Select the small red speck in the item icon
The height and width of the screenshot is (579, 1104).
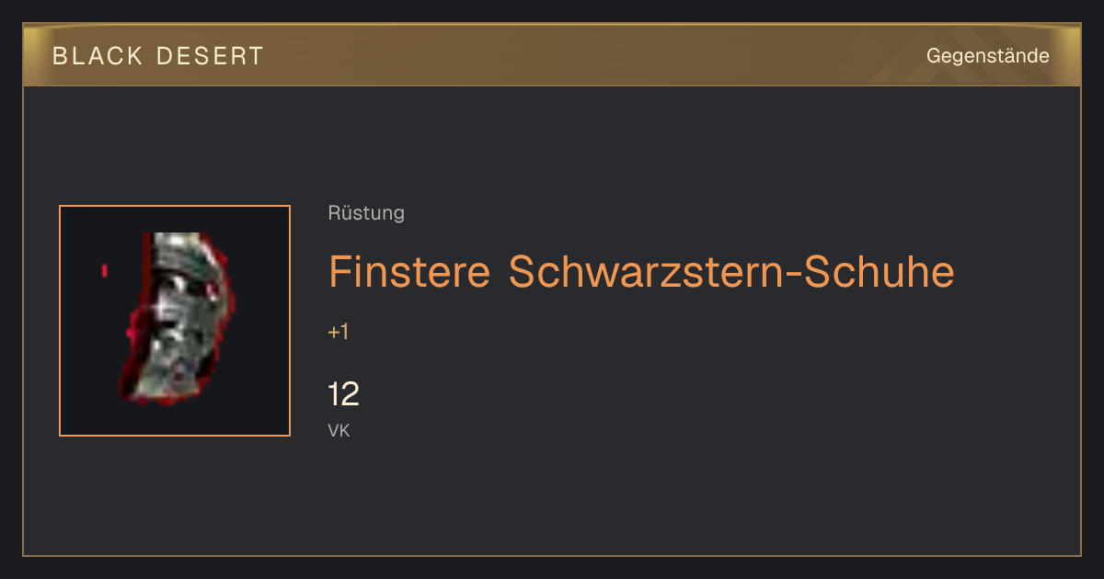click(x=104, y=270)
